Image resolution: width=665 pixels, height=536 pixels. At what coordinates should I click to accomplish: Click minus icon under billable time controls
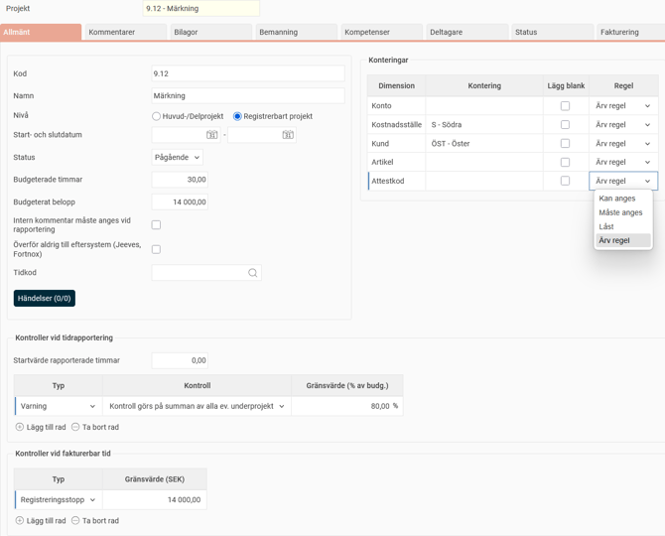pos(75,520)
